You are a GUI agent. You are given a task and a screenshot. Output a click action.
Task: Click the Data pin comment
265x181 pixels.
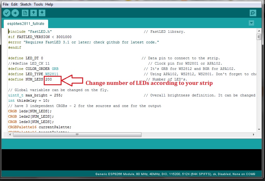tap(181, 58)
